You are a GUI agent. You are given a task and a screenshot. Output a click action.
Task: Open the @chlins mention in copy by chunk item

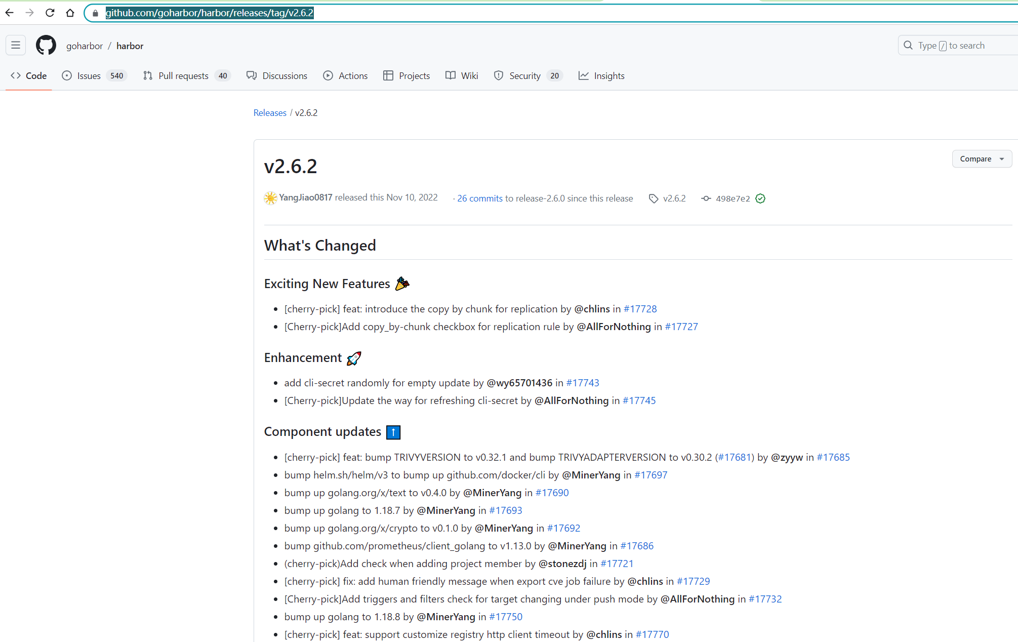pyautogui.click(x=592, y=309)
